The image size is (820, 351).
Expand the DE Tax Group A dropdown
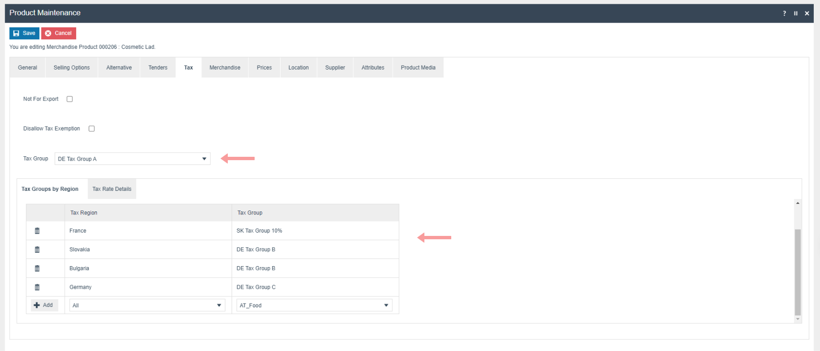click(x=132, y=159)
